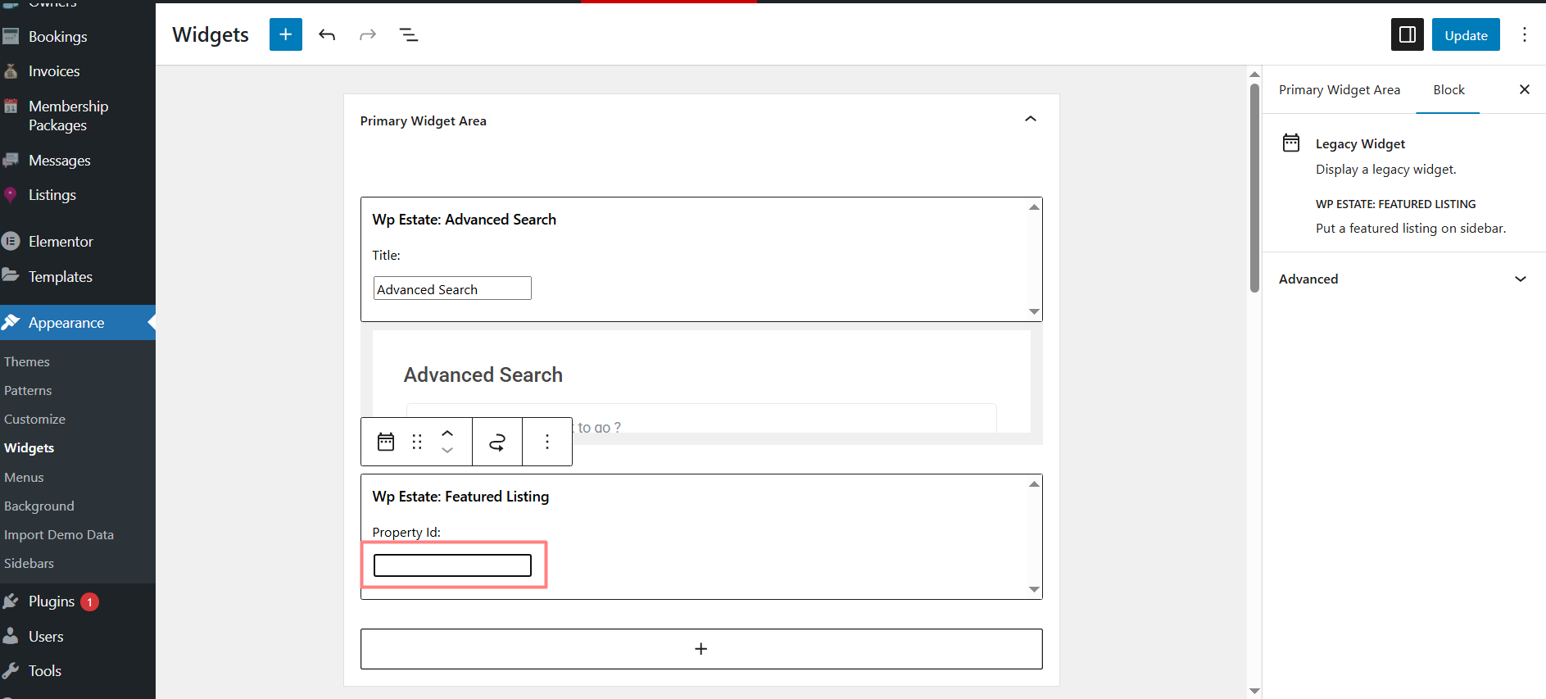The width and height of the screenshot is (1546, 699).
Task: Click the Property Id input field
Action: [x=452, y=565]
